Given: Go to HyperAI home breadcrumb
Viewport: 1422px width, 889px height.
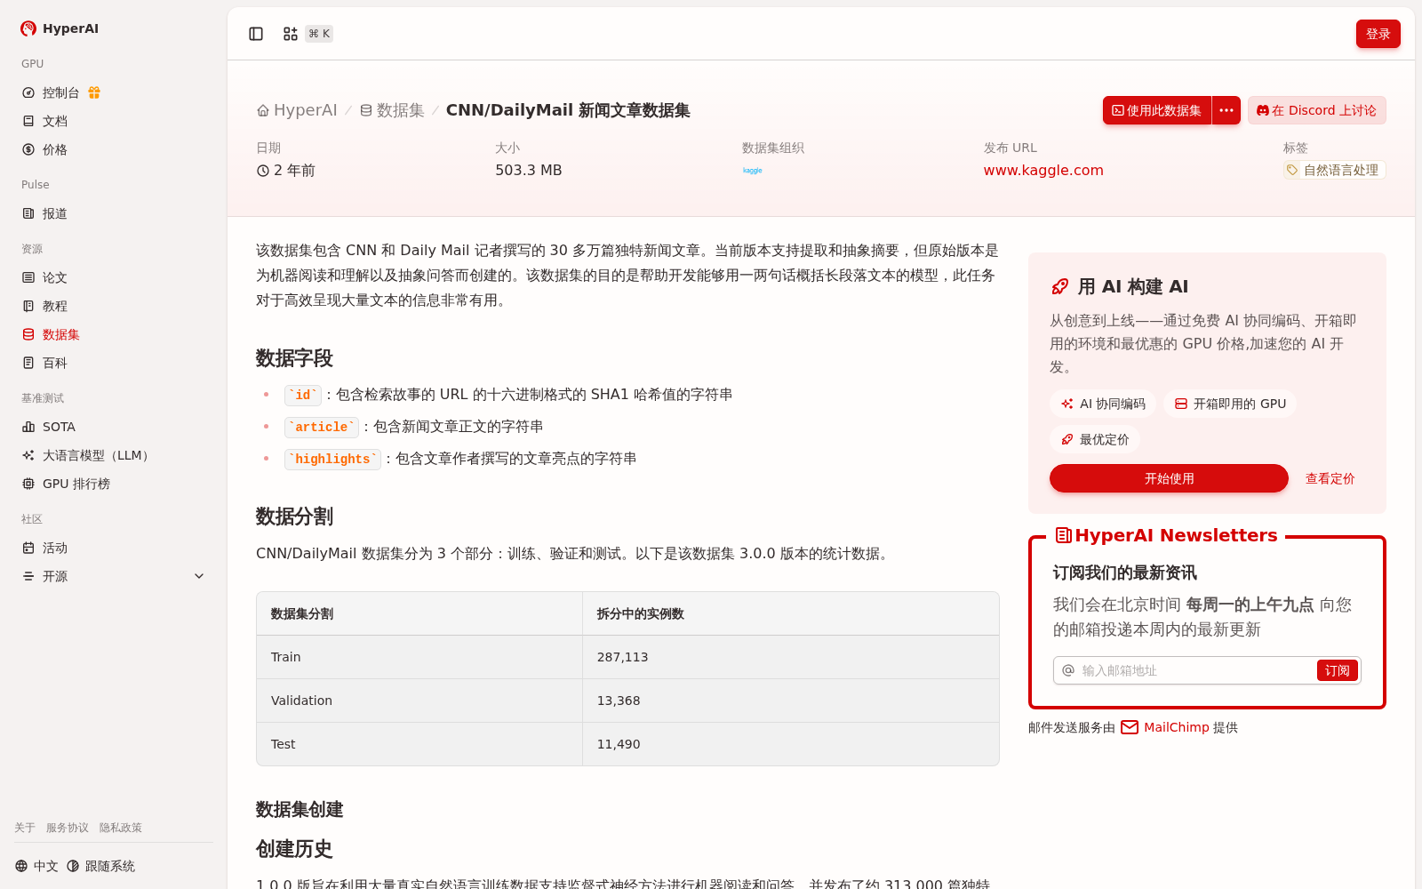Looking at the screenshot, I should pos(297,110).
